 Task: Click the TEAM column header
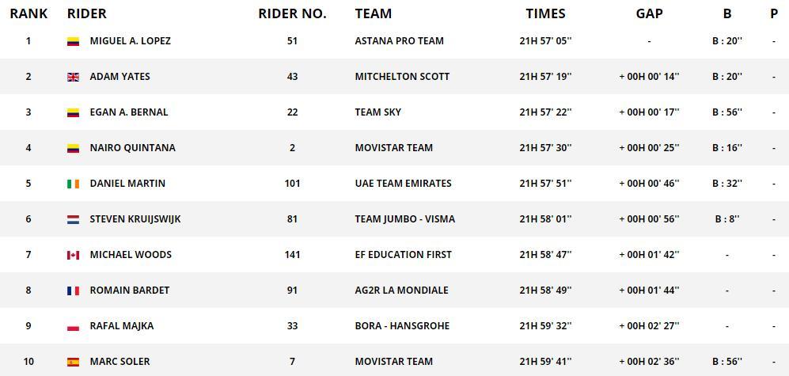(x=373, y=13)
